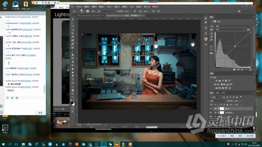Select the Eraser tool

pyautogui.click(x=72, y=62)
